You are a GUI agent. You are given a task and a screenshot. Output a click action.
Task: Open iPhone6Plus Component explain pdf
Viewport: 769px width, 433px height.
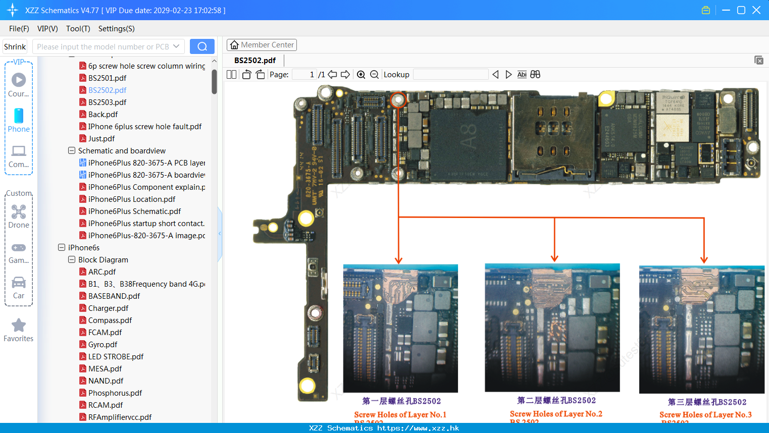pyautogui.click(x=146, y=187)
